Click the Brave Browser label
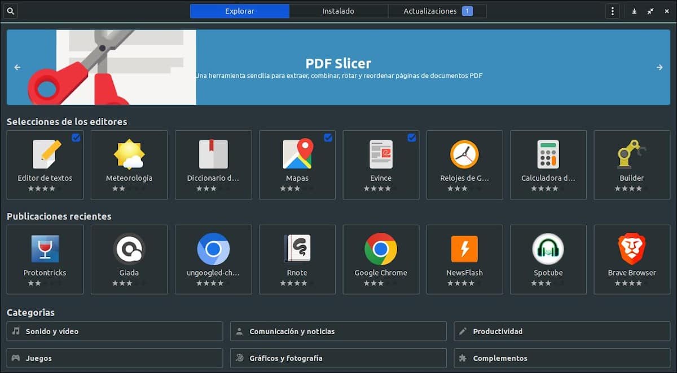Screen dimensions: 677x373 pyautogui.click(x=632, y=273)
